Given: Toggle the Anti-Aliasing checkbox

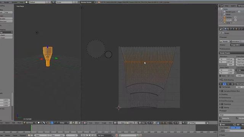Looking at the screenshot, I should (x=222, y=80).
